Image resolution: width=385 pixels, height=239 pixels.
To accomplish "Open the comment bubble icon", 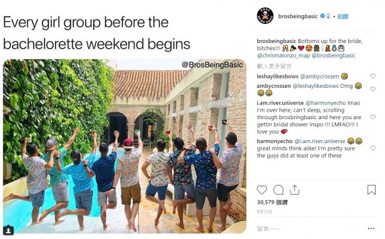I will click(278, 190).
